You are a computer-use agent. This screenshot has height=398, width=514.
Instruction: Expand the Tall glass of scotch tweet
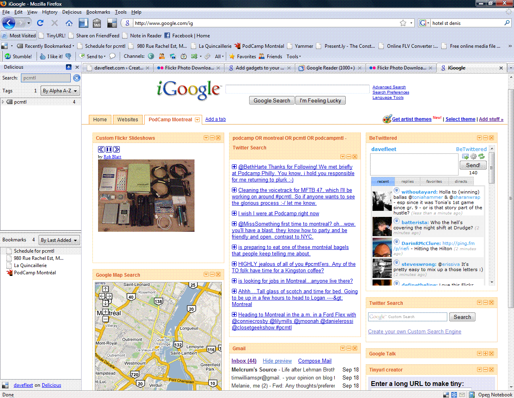pos(234,291)
